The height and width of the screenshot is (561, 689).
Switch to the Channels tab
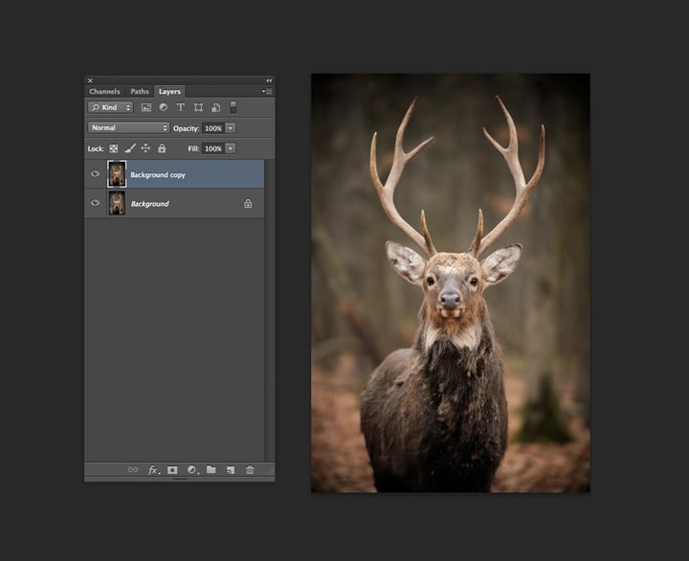104,92
